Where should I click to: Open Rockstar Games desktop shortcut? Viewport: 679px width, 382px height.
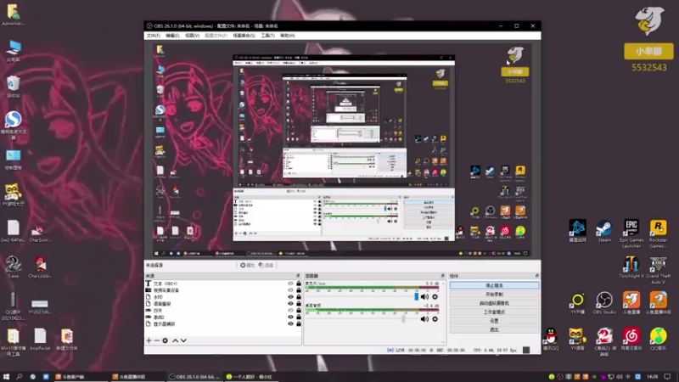coord(659,234)
